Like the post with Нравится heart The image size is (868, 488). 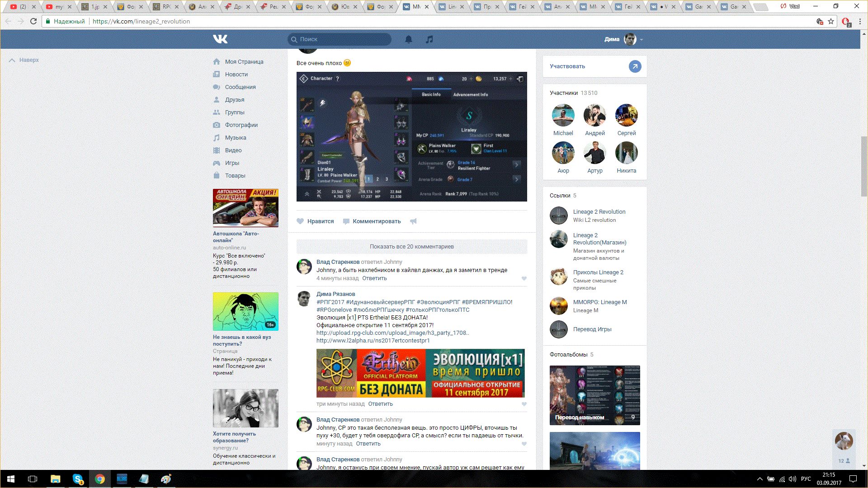(315, 221)
